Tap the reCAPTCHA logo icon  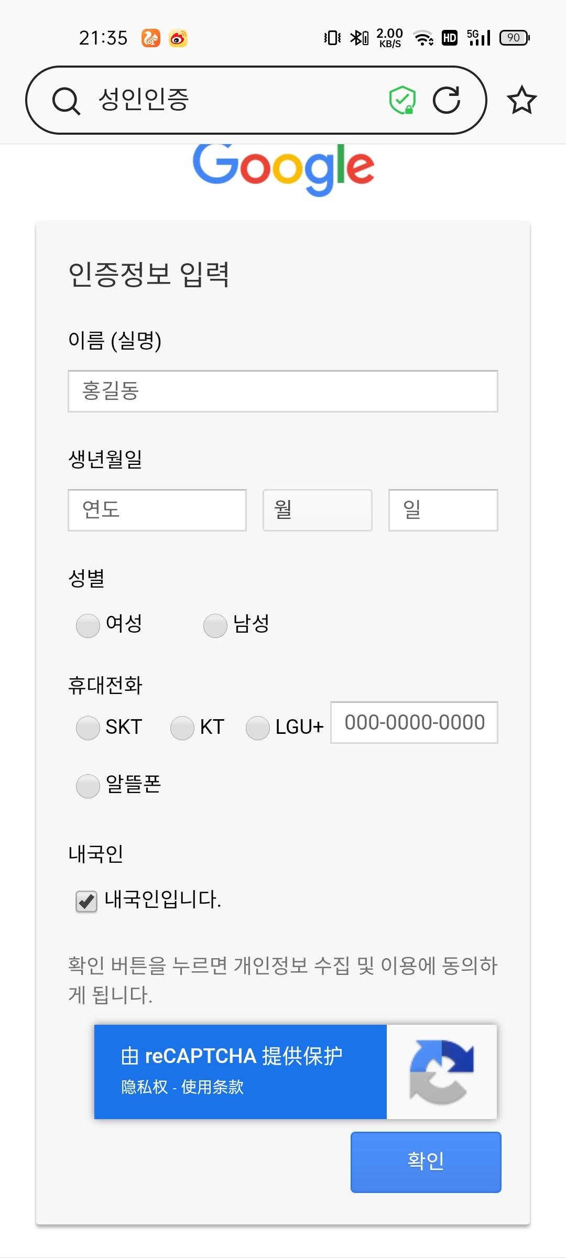point(442,1072)
